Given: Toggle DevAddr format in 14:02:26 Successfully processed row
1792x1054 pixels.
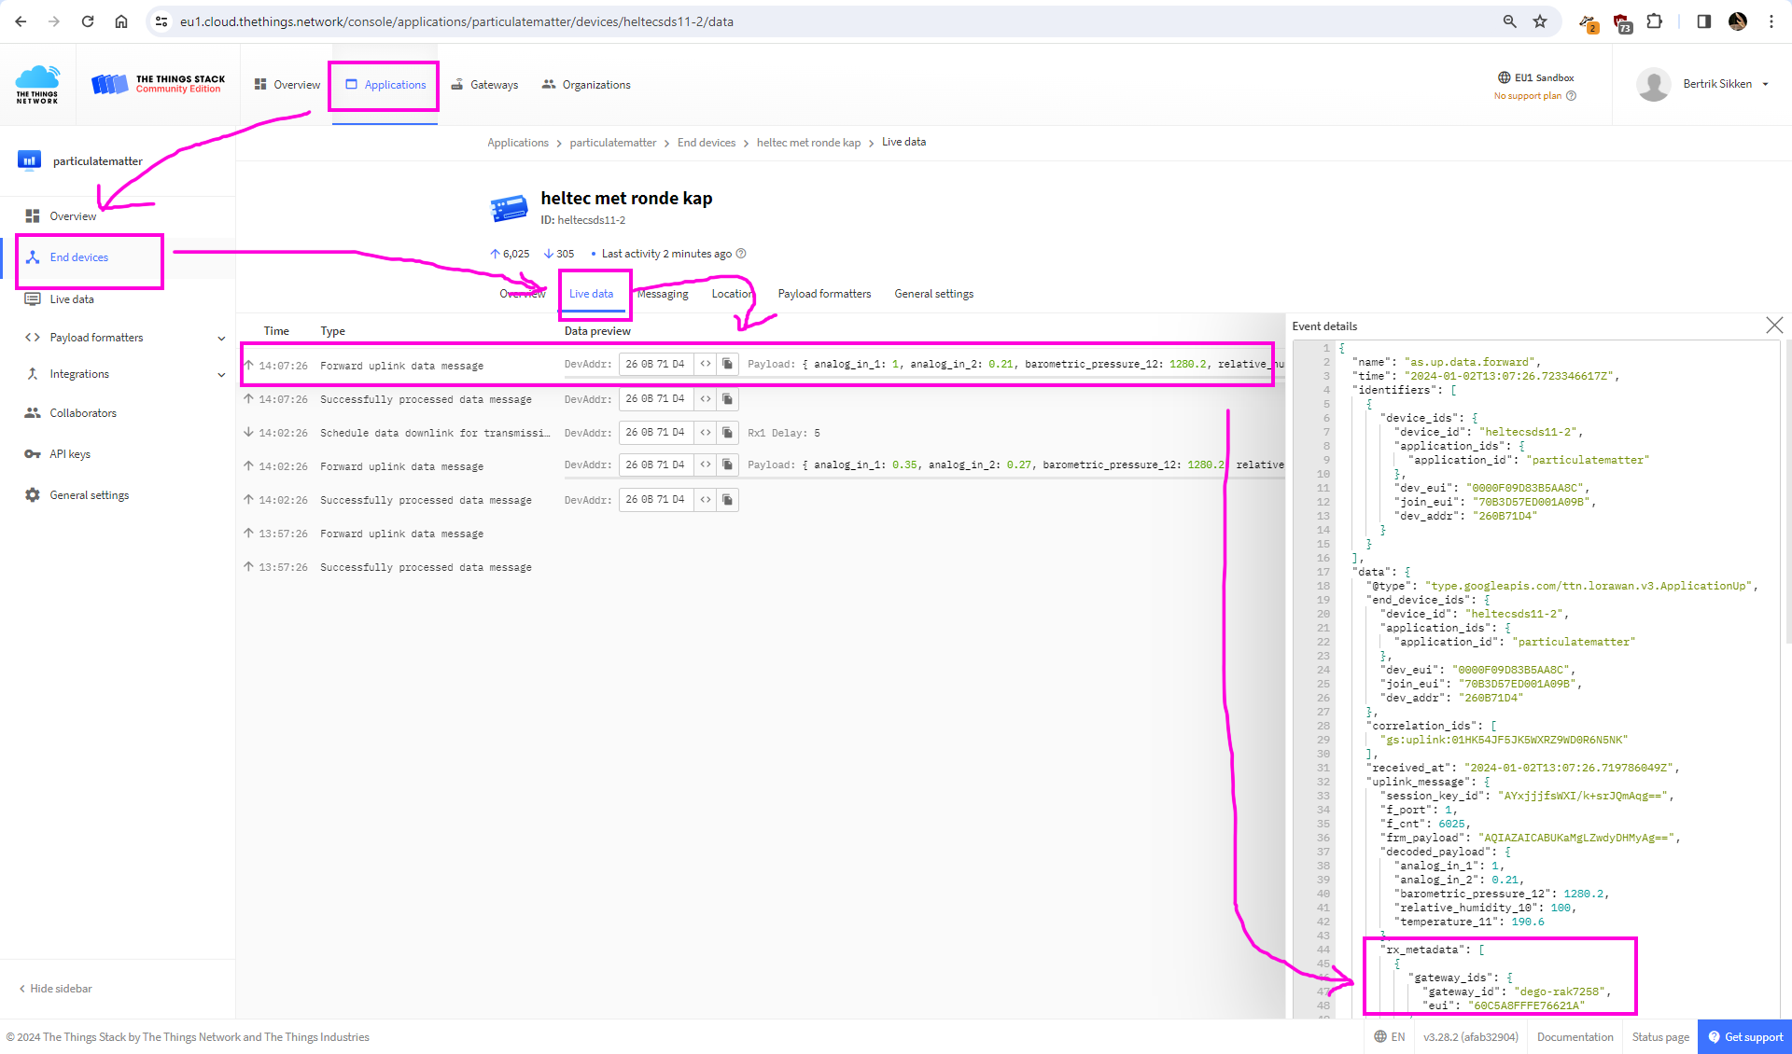Looking at the screenshot, I should [706, 500].
